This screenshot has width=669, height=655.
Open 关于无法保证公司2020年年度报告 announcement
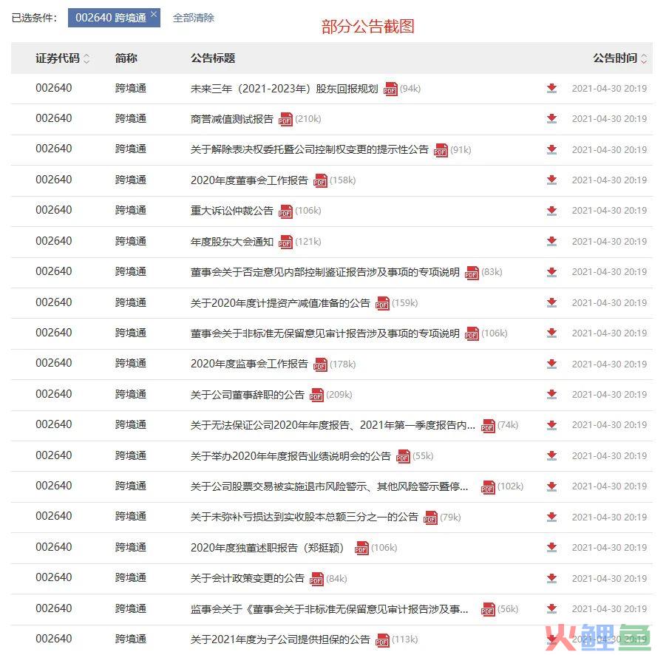tap(333, 425)
